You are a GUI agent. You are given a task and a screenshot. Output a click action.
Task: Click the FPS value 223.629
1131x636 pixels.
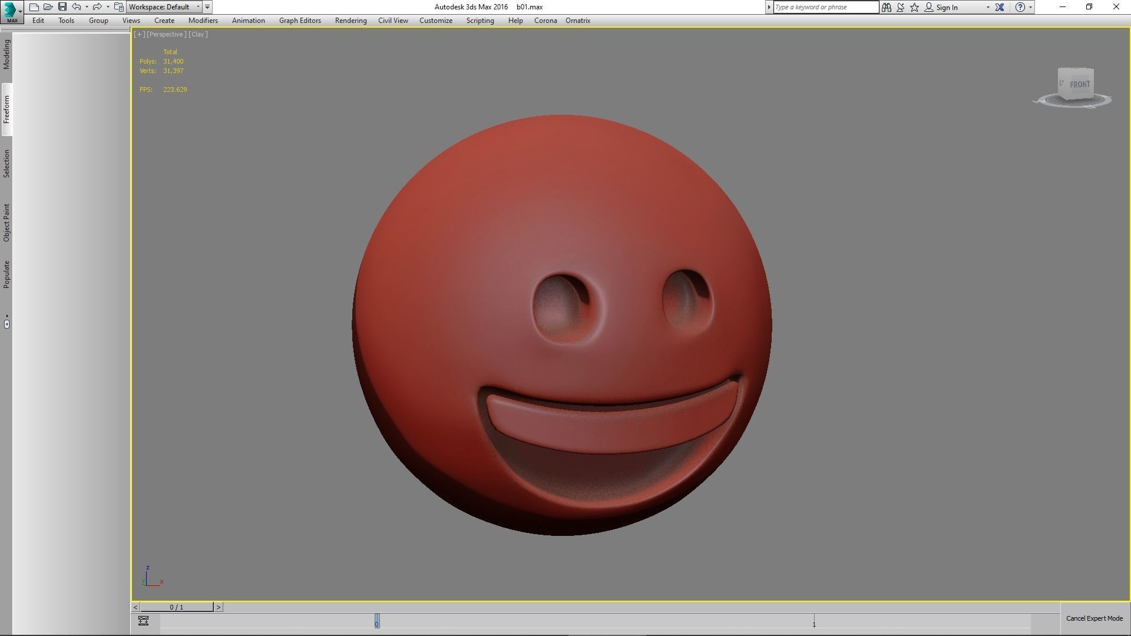[175, 90]
